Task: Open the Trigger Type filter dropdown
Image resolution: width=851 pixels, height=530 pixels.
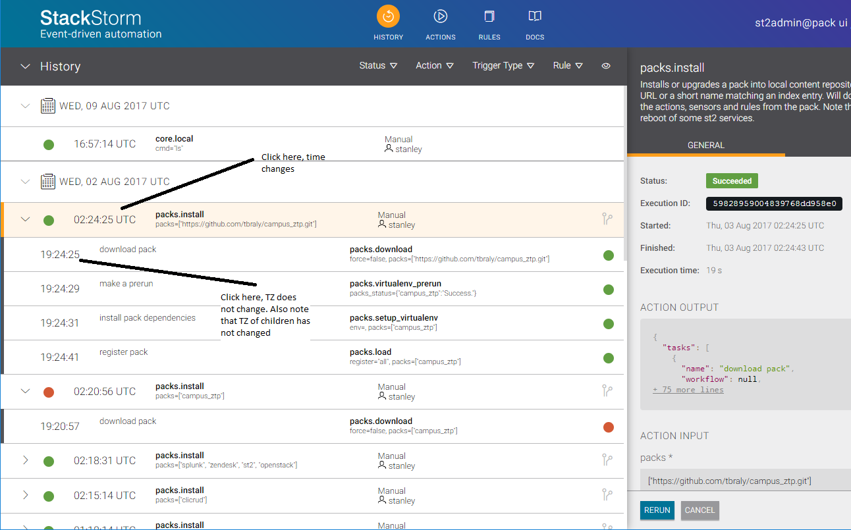Action: (x=503, y=66)
